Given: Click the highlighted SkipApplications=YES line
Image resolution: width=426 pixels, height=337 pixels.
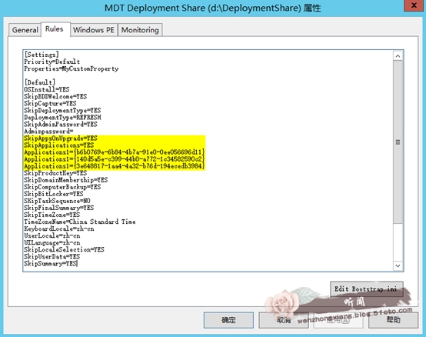Looking at the screenshot, I should (x=59, y=145).
